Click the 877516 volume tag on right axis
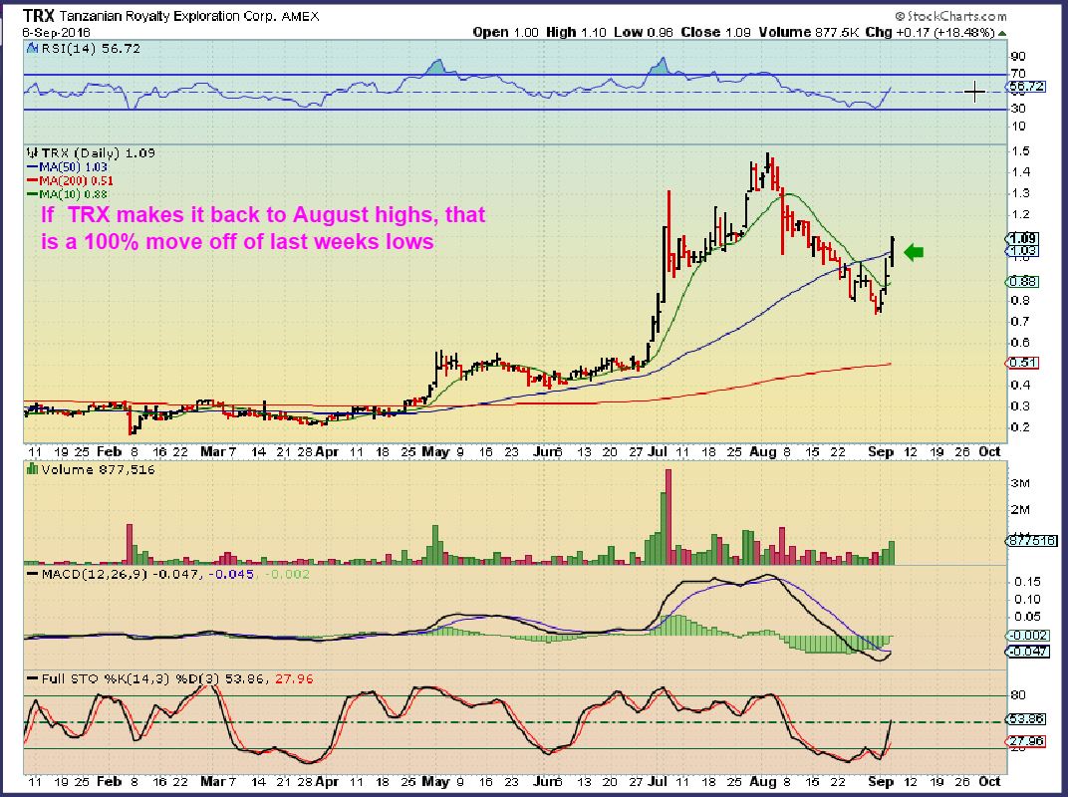The image size is (1068, 797). [x=1032, y=541]
